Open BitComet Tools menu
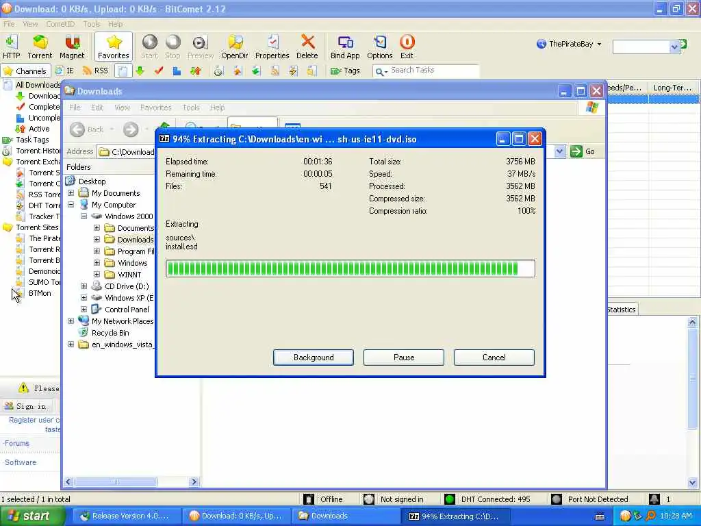The width and height of the screenshot is (701, 526). point(91,24)
